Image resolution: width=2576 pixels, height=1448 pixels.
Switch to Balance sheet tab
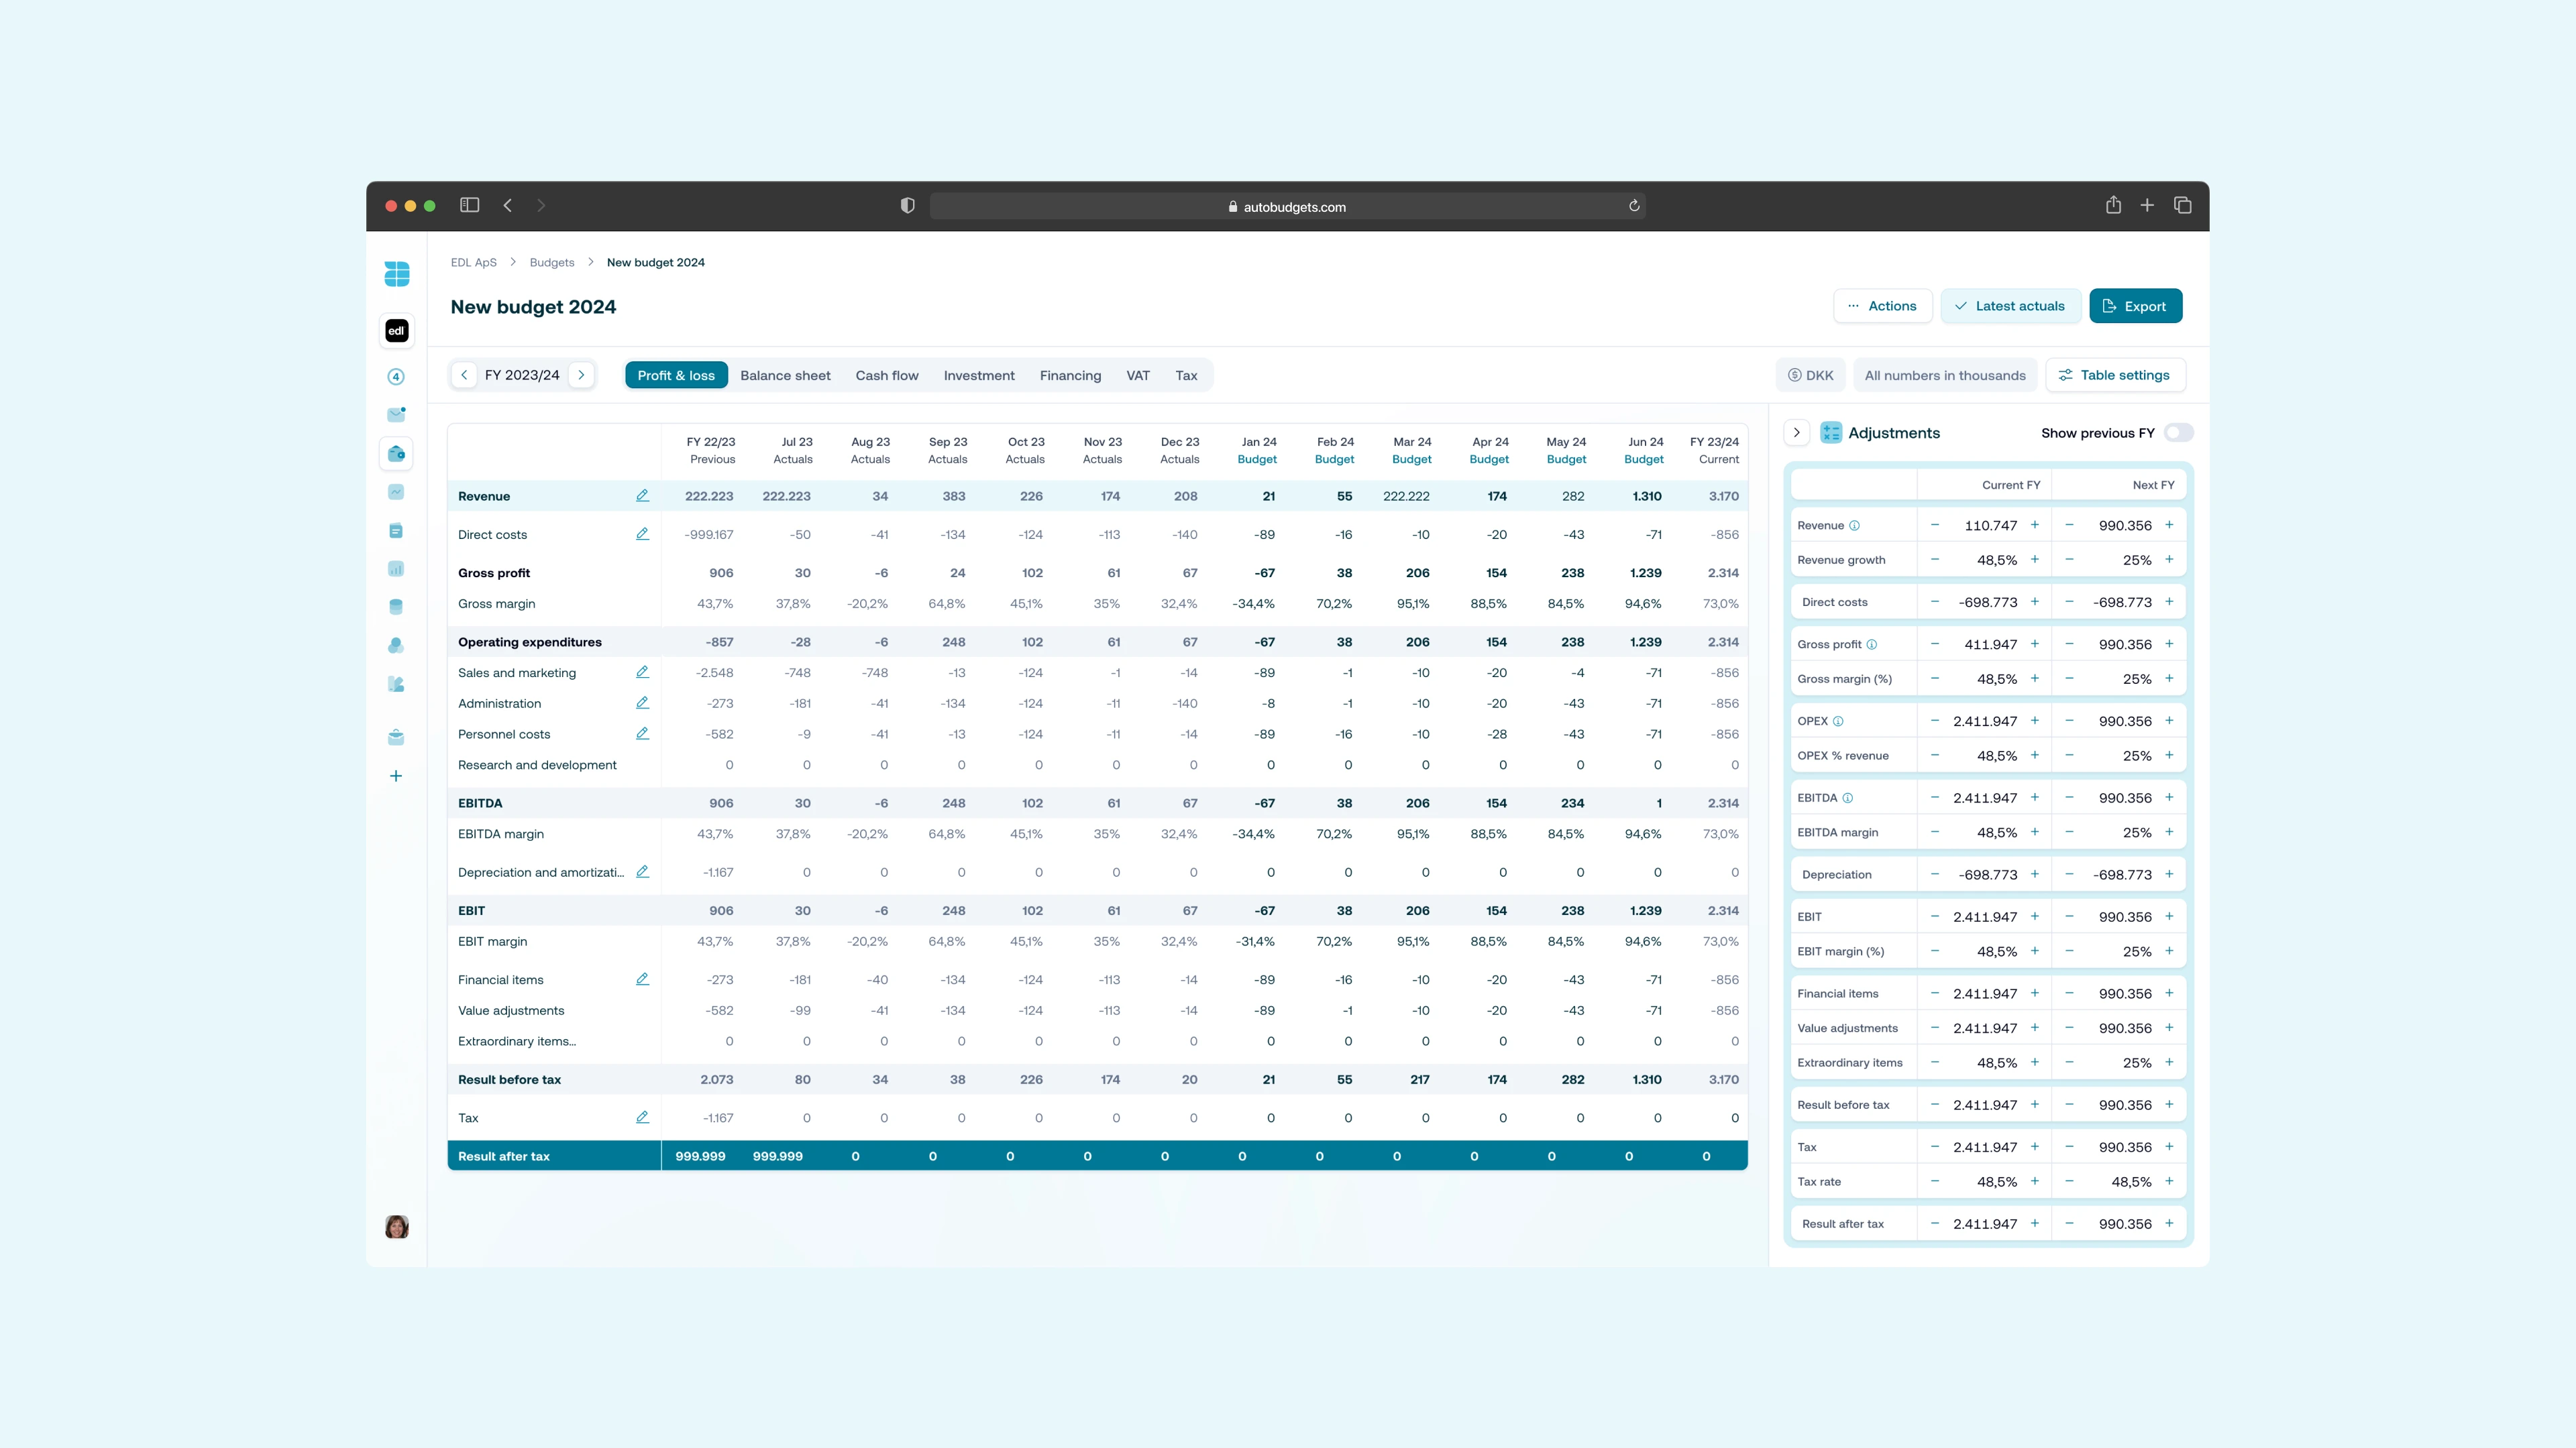[785, 375]
